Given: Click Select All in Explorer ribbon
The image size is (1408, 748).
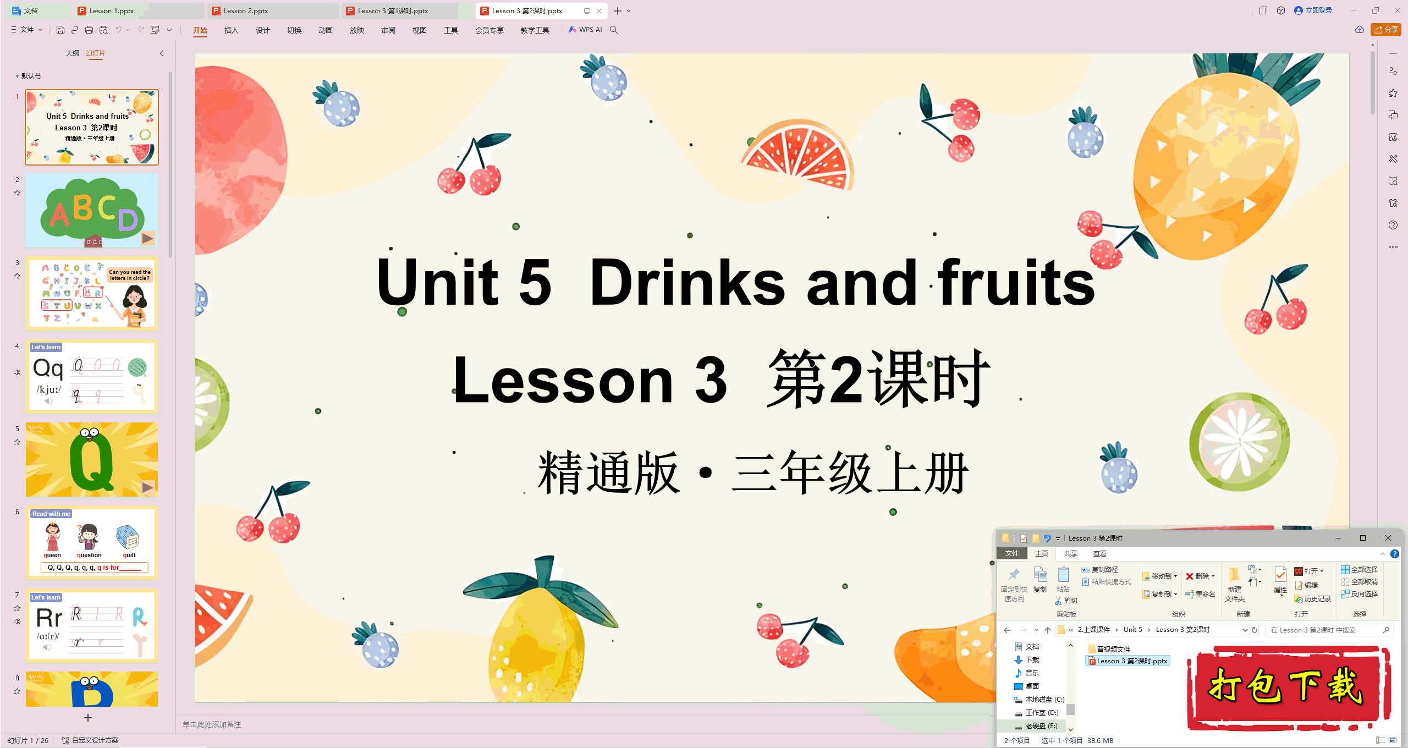Looking at the screenshot, I should (1359, 570).
